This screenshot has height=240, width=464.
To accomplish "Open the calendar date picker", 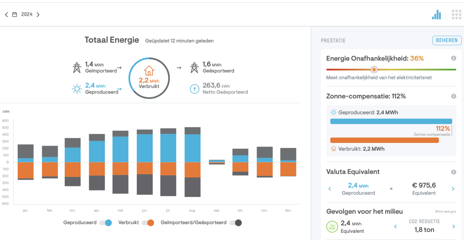I will point(14,15).
